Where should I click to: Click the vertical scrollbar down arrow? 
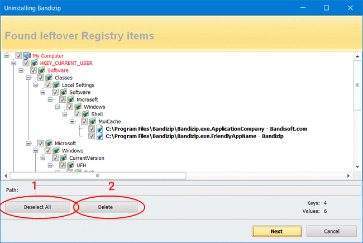pos(357,168)
